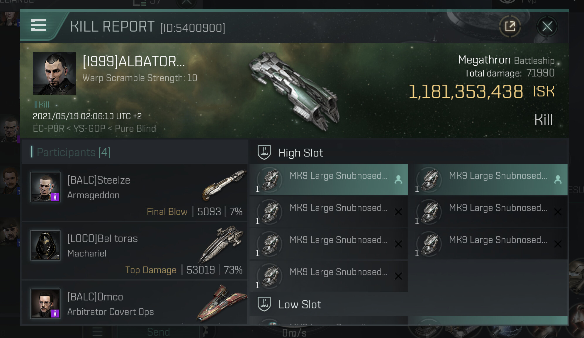
Task: Expand the Low Slot section header
Action: 300,305
